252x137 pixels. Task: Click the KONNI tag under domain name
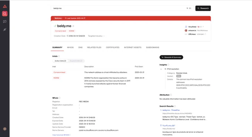pos(72,31)
